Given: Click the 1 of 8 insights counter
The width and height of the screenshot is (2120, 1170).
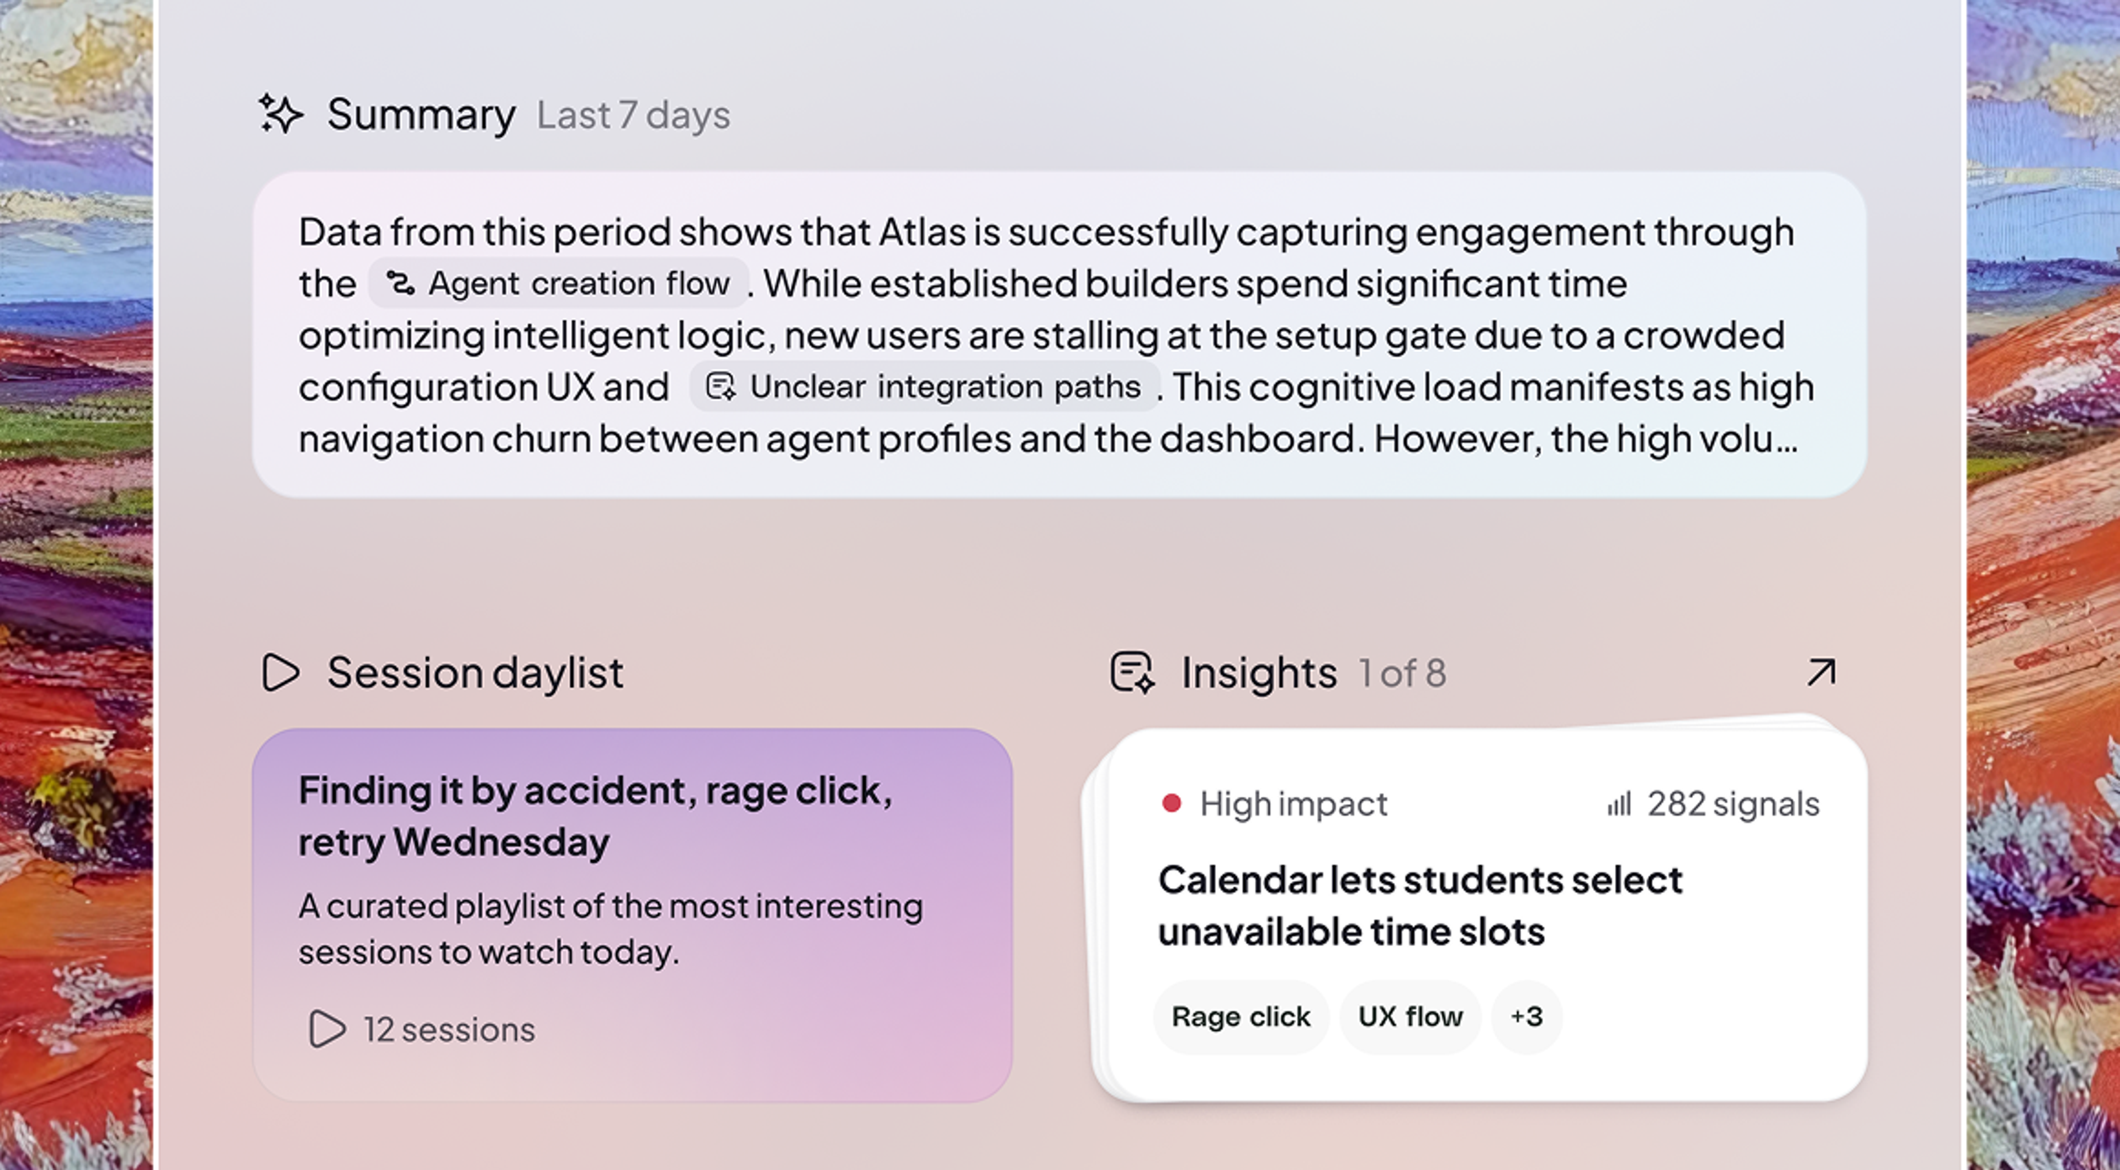Looking at the screenshot, I should coord(1402,674).
